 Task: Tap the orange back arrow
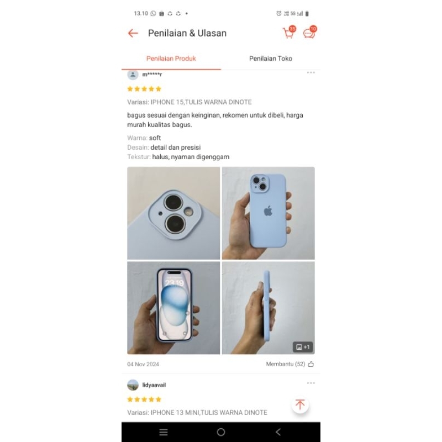coord(133,33)
